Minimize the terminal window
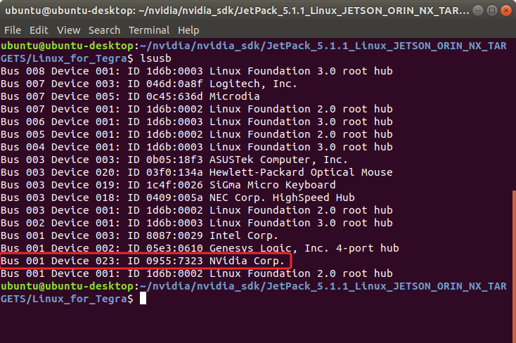The image size is (516, 343). click(x=478, y=11)
